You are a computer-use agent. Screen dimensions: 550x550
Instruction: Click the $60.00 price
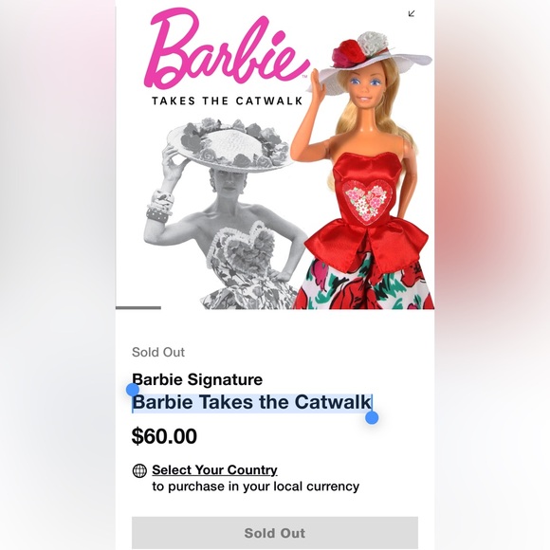[x=164, y=436]
